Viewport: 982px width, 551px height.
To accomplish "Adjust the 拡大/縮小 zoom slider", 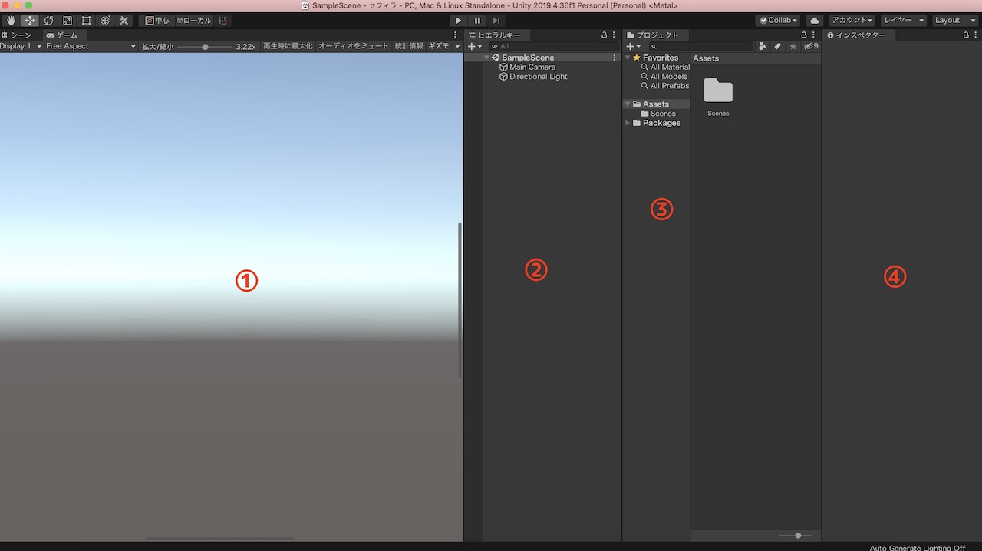I will pos(205,46).
